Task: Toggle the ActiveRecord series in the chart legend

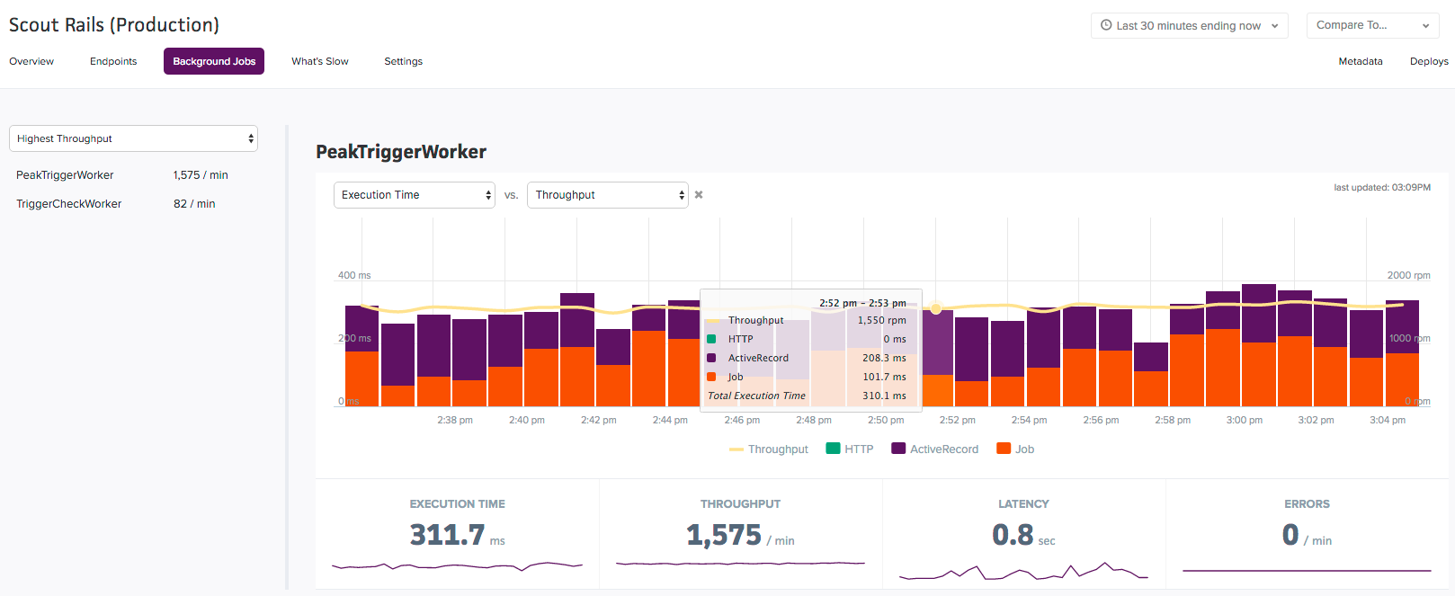Action: [935, 449]
